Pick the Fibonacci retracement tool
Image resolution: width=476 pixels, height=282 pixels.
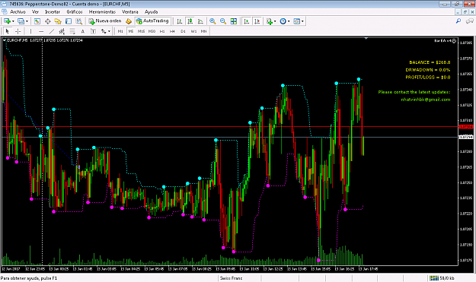click(72, 31)
